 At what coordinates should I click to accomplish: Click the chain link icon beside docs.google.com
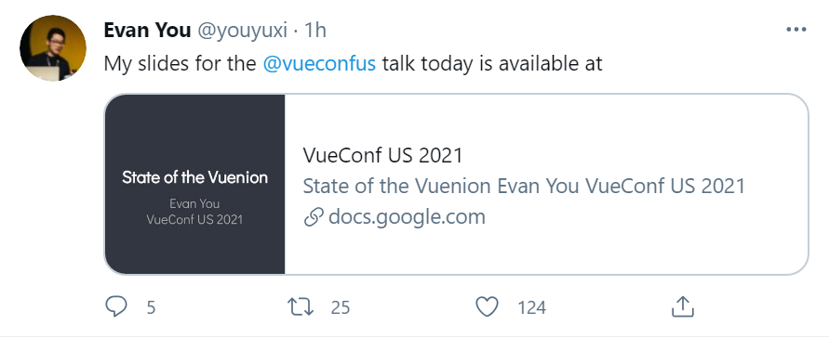pyautogui.click(x=314, y=218)
